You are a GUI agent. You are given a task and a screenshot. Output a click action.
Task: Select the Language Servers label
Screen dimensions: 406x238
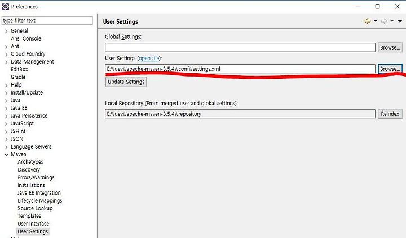point(31,147)
